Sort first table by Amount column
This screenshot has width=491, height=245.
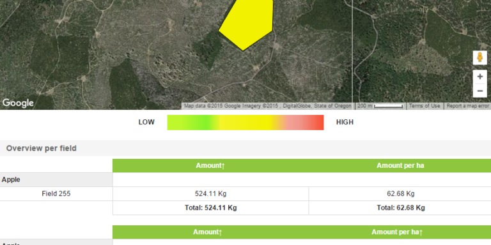coord(210,166)
